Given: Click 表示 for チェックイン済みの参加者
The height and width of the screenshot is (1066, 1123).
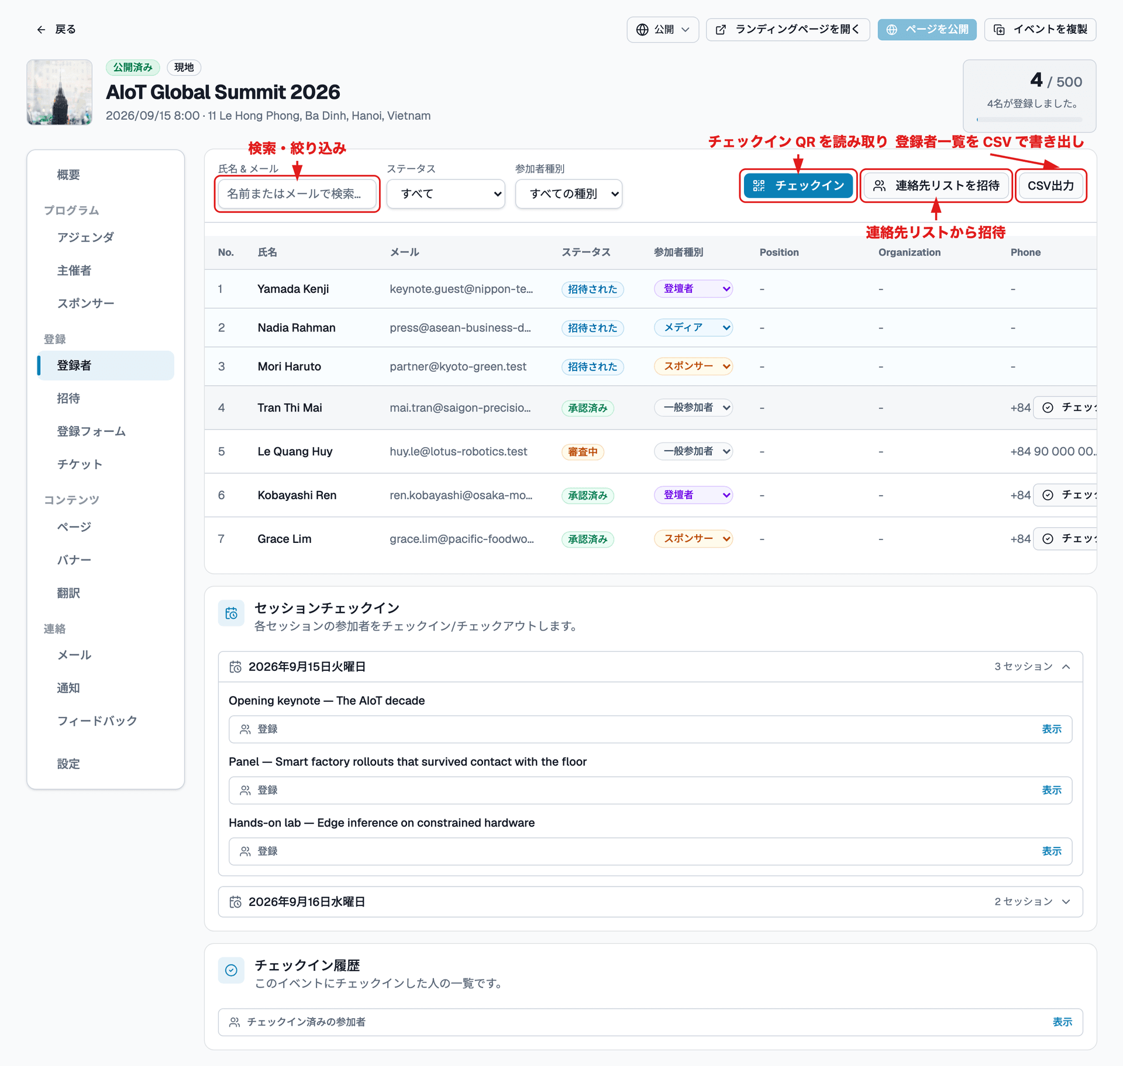Looking at the screenshot, I should click(x=1062, y=1022).
